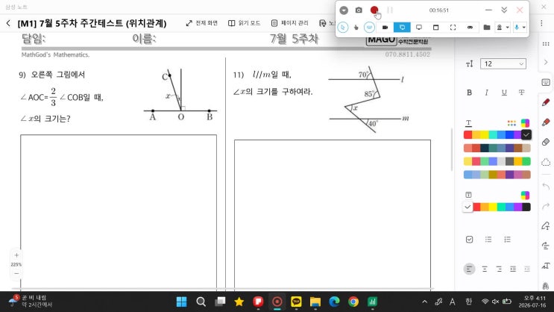554x312 pixels.
Task: Pick green at end of third color row
Action: [x=526, y=161]
